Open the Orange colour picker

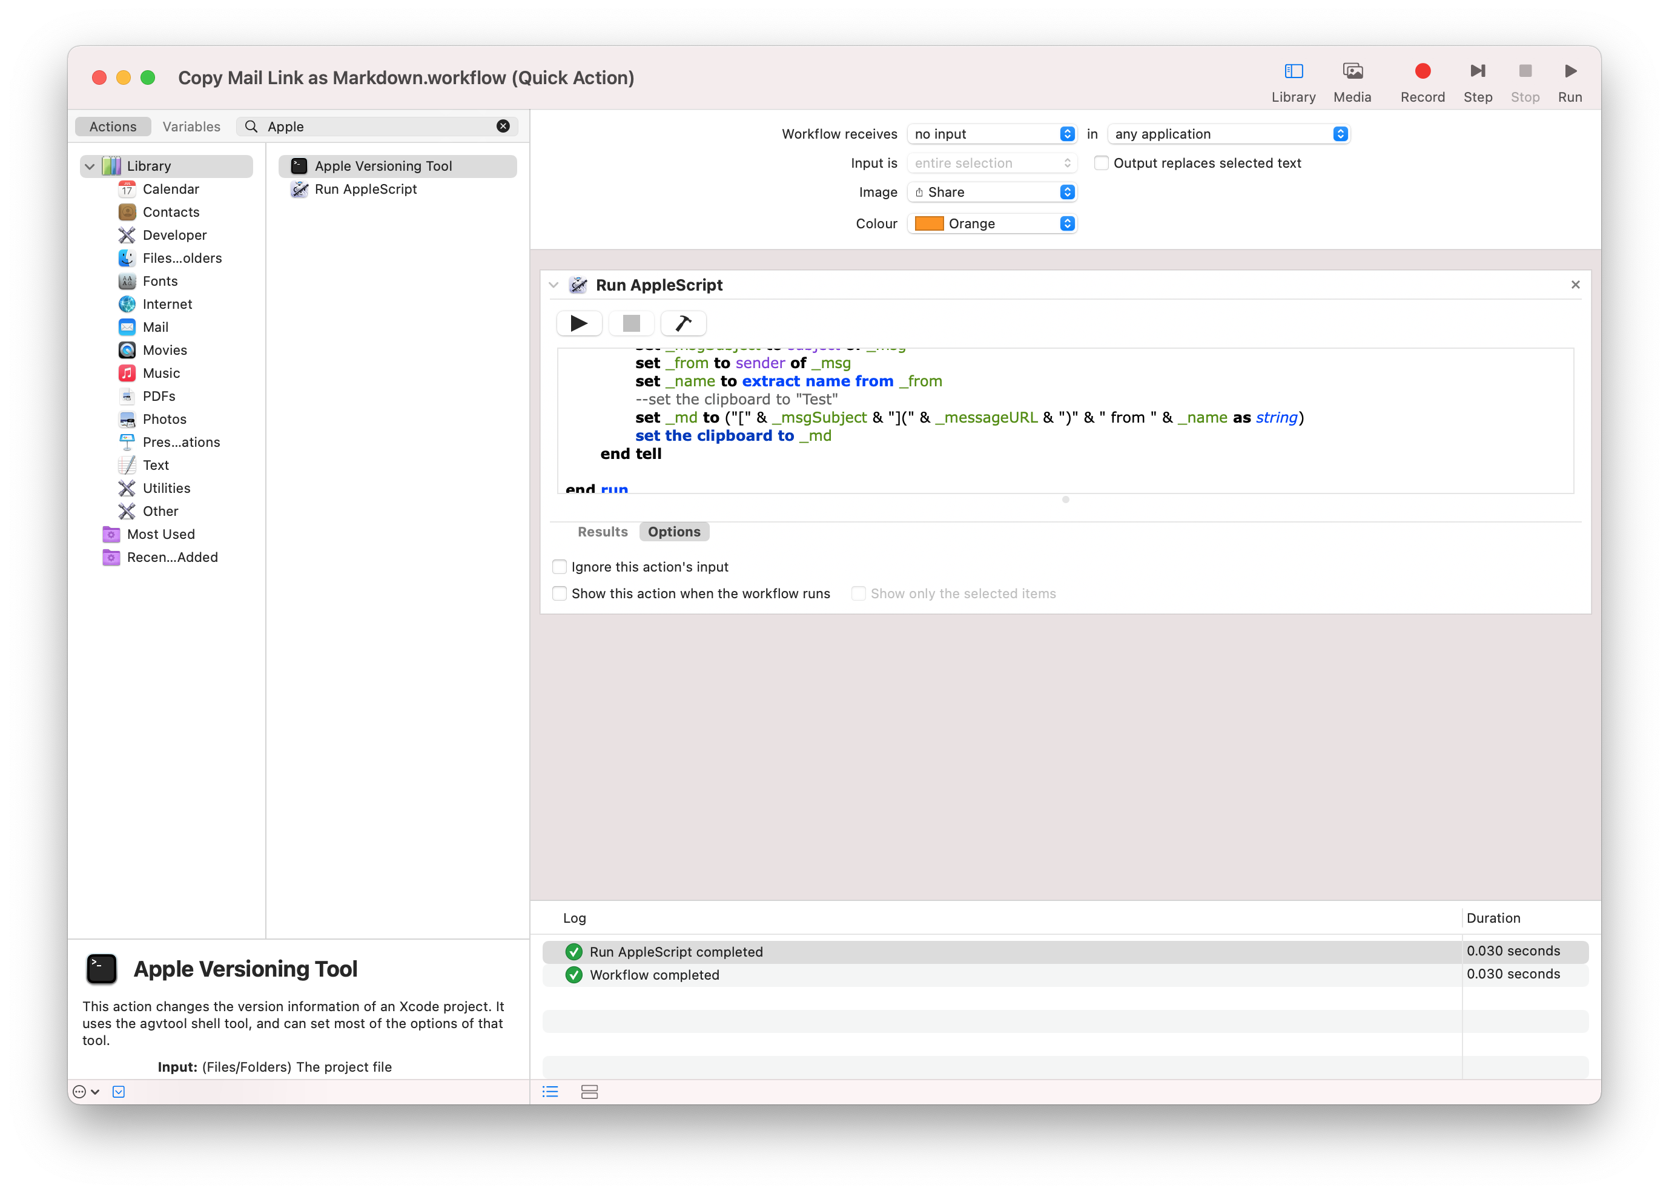pos(992,223)
